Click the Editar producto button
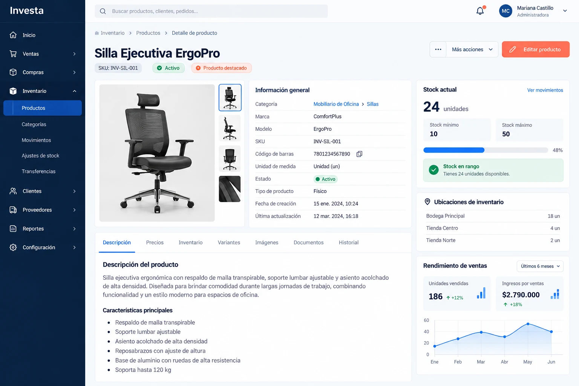Image resolution: width=579 pixels, height=386 pixels. click(x=536, y=49)
